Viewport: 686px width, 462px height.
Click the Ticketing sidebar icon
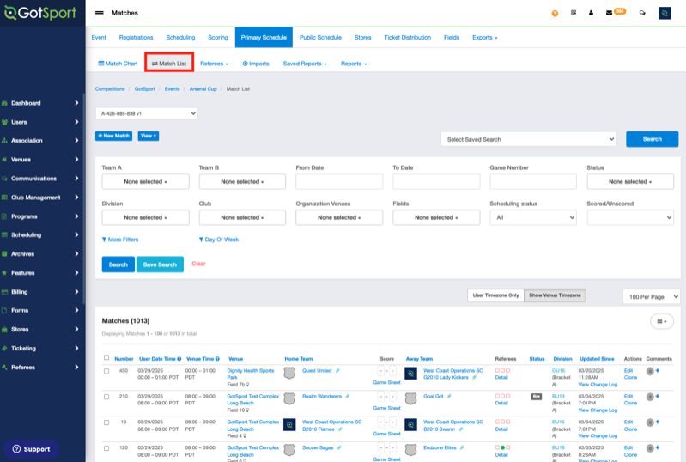(x=4, y=349)
